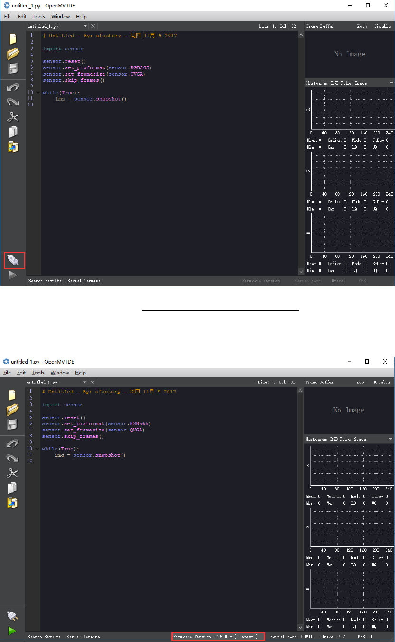Open RGB Color Space dropdown in connected window
The height and width of the screenshot is (642, 395).
point(391,439)
